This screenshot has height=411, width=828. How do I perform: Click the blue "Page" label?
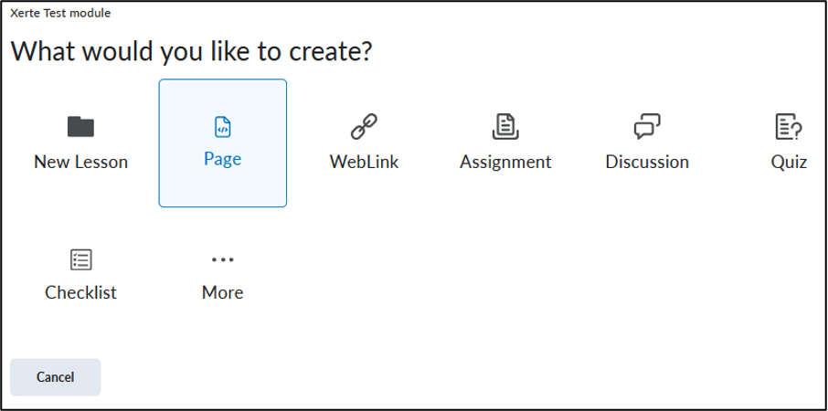(x=222, y=159)
